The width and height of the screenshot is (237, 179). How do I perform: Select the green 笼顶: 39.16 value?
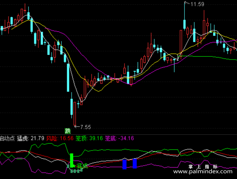coord(89,138)
